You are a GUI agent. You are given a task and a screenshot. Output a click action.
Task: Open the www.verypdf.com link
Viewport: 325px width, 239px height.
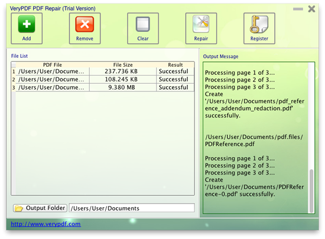click(x=46, y=224)
